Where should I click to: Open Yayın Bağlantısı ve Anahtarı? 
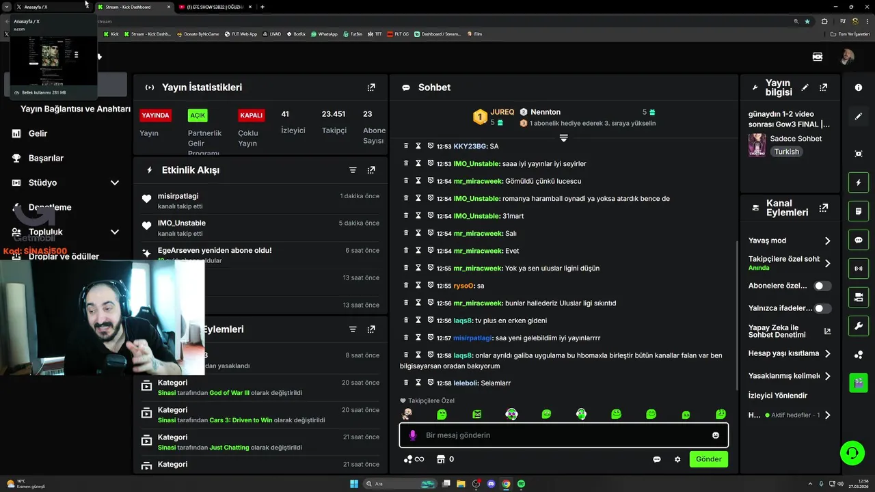click(x=75, y=109)
